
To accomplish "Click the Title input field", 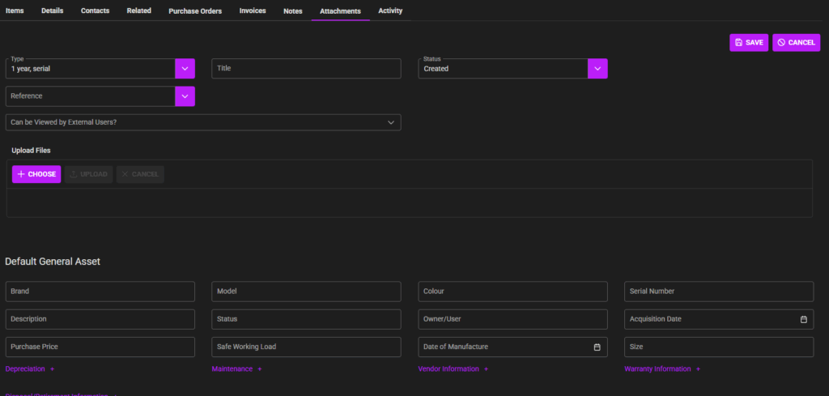I will 306,69.
